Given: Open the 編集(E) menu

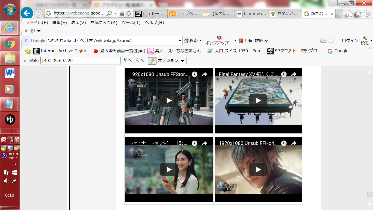Looking at the screenshot, I should [x=60, y=23].
